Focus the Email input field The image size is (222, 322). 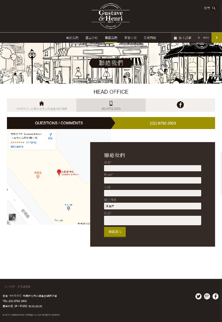point(153,180)
